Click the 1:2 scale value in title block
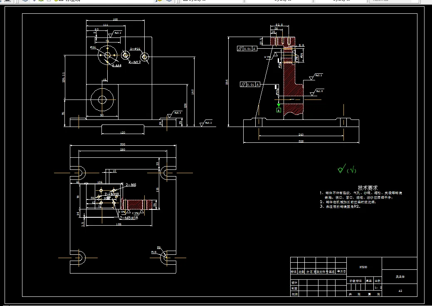 [x=378, y=288]
